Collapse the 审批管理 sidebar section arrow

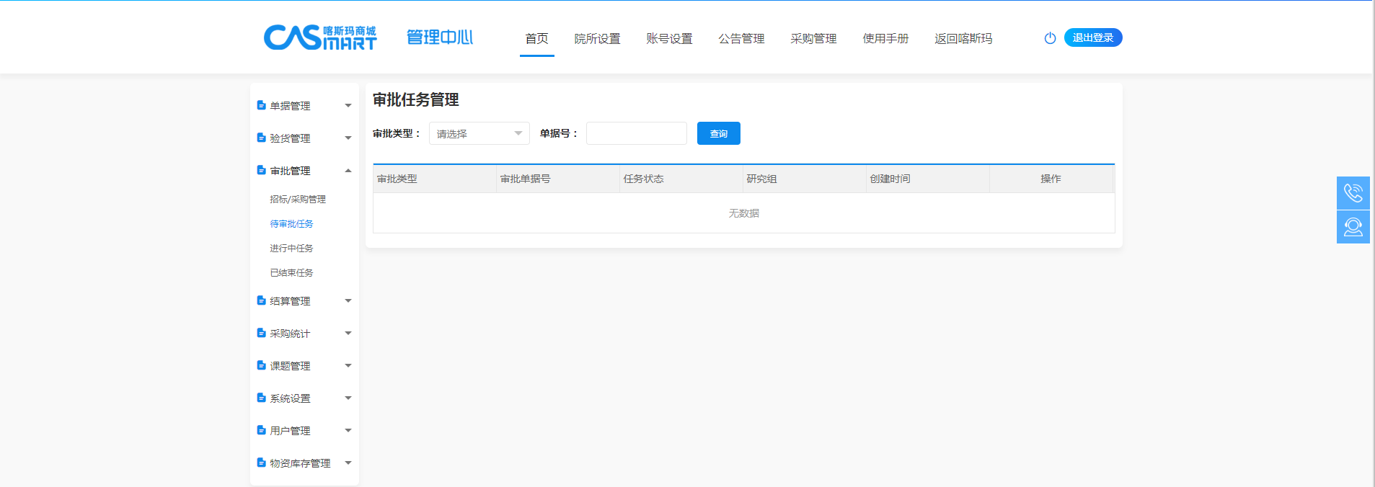pyautogui.click(x=348, y=171)
